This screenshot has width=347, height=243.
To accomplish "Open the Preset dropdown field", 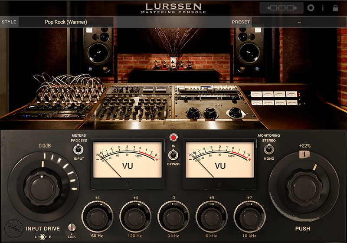I will click(299, 22).
